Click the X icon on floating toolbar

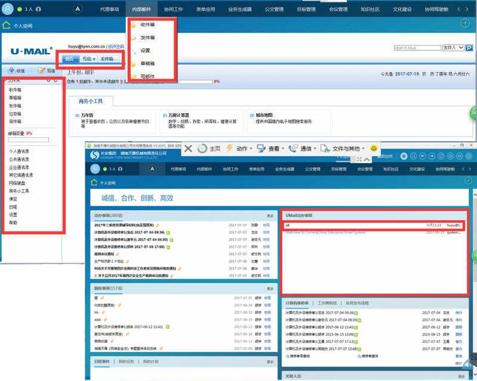pyautogui.click(x=188, y=148)
